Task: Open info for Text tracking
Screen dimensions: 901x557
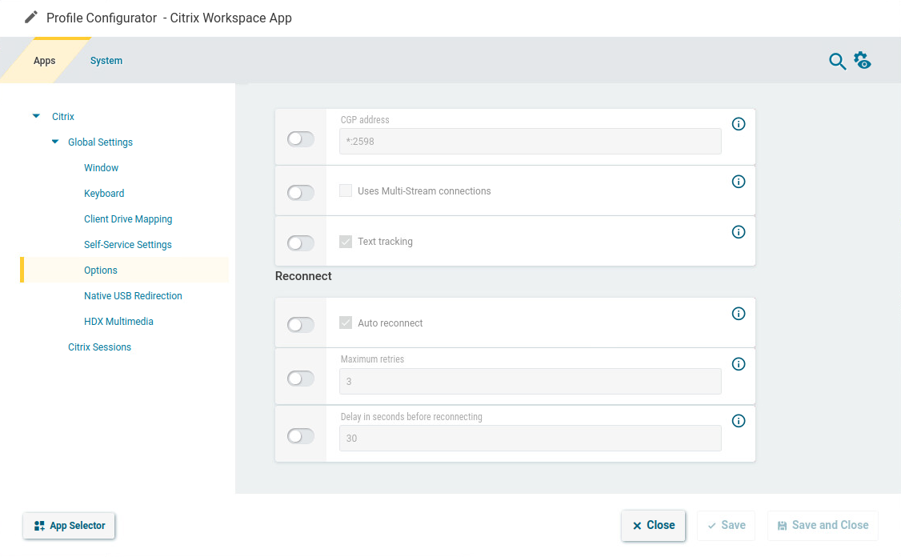Action: click(x=739, y=232)
